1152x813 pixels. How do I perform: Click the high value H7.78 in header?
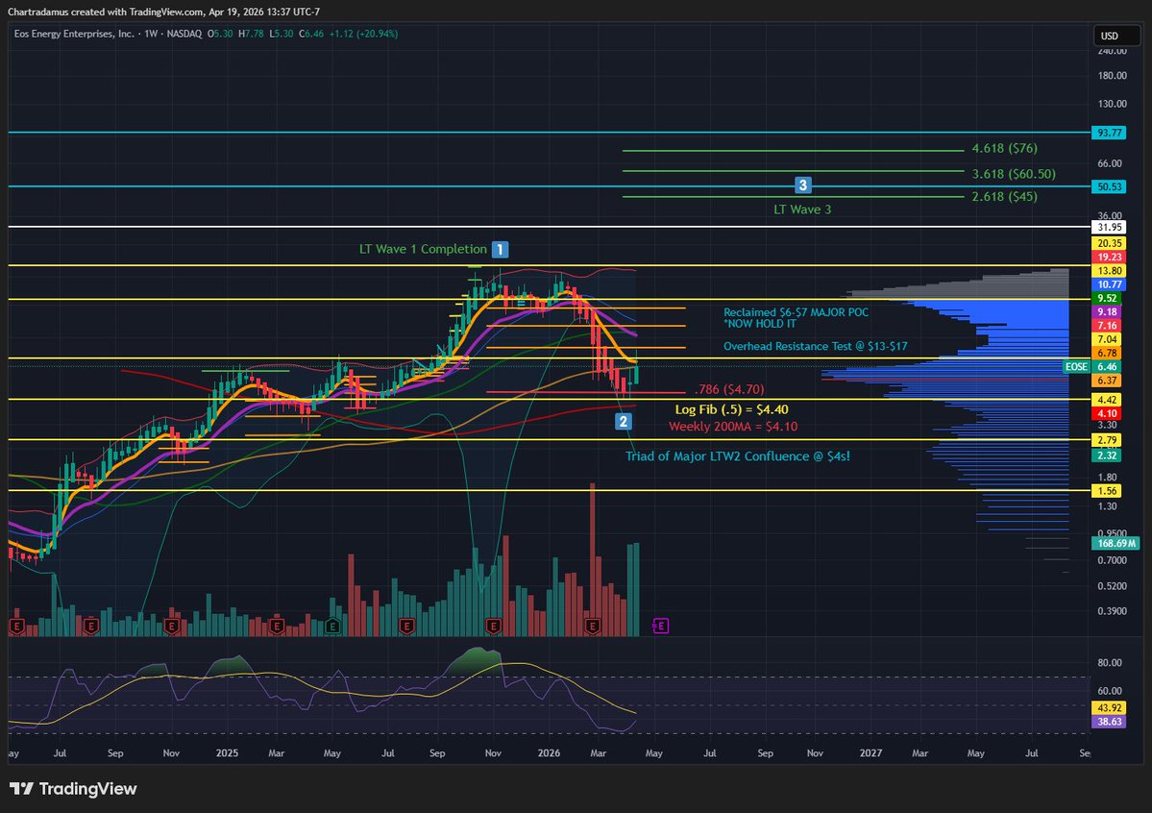[x=252, y=34]
